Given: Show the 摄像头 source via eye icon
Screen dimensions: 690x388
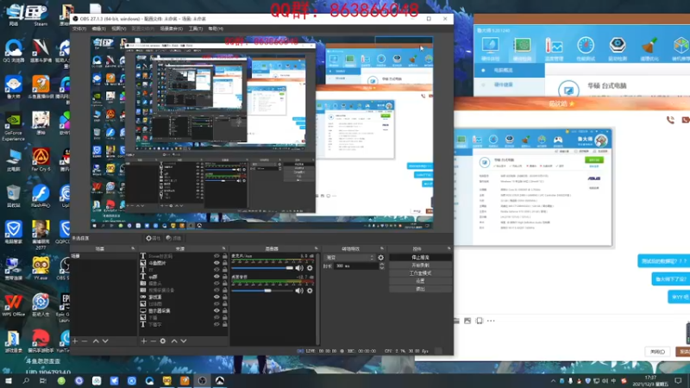Looking at the screenshot, I should pos(216,284).
